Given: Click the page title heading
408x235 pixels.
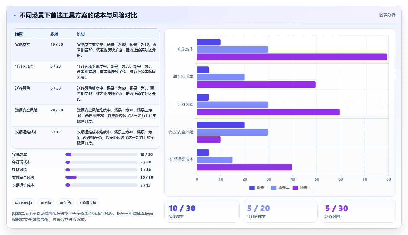Looking at the screenshot, I should click(x=78, y=15).
